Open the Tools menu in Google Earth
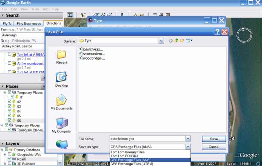Screen dimensions: 262x166 (x=35, y=9)
